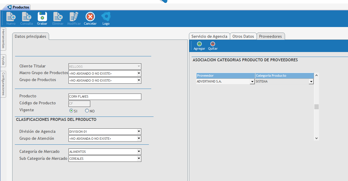
Task: Save the record with Grabar icon
Action: [42, 17]
